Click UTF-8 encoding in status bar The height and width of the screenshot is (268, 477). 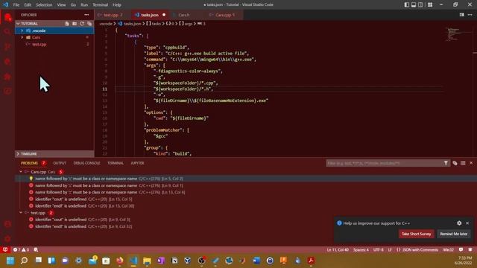378,250
